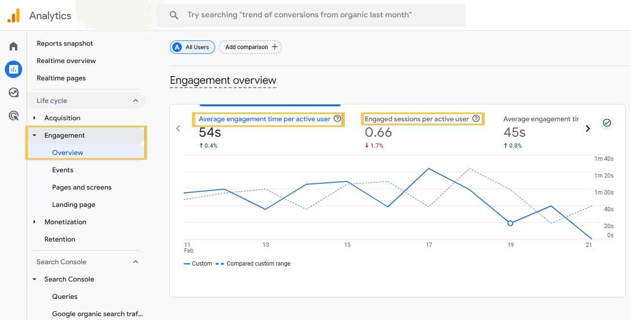The height and width of the screenshot is (320, 630).
Task: Open Google organic search traffic report
Action: [x=97, y=314]
